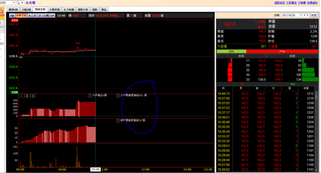This screenshot has height=173, width=321.
Task: Click the date field 2017/9/28
Action: point(290,15)
